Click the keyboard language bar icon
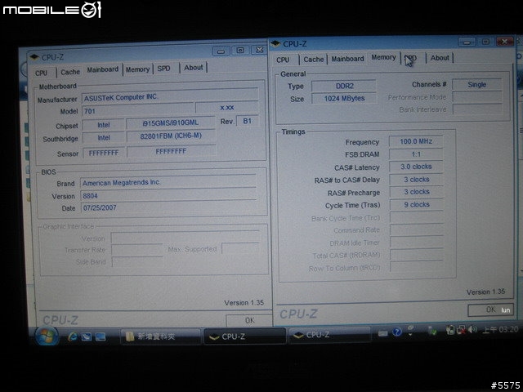 coord(383,333)
